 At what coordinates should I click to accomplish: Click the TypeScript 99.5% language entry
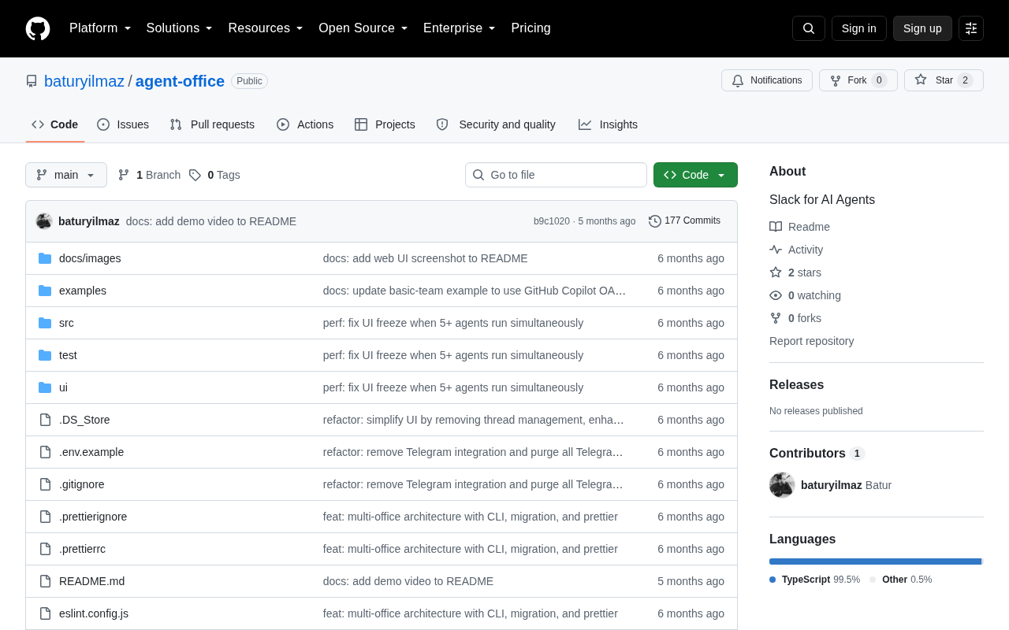(814, 580)
